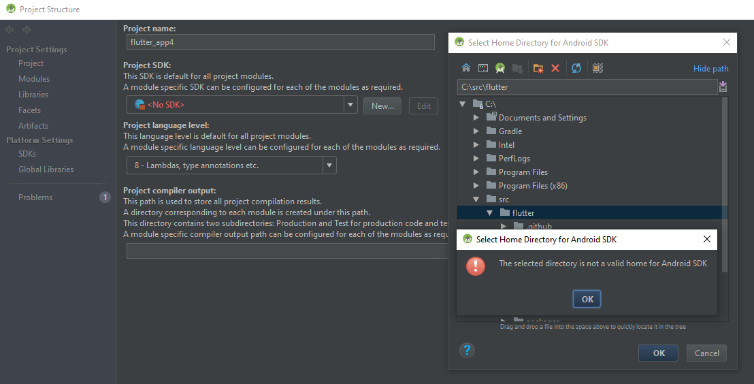Screen dimensions: 754x384
Task: Open the blue help question mark
Action: [467, 351]
